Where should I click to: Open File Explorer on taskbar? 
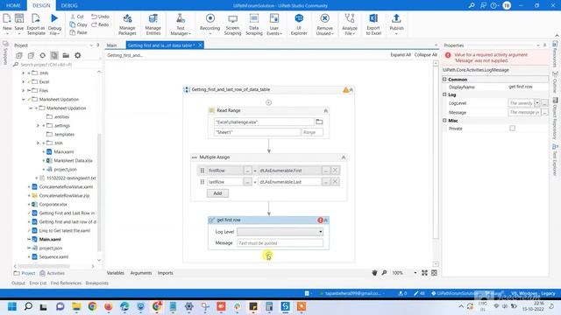click(76, 306)
